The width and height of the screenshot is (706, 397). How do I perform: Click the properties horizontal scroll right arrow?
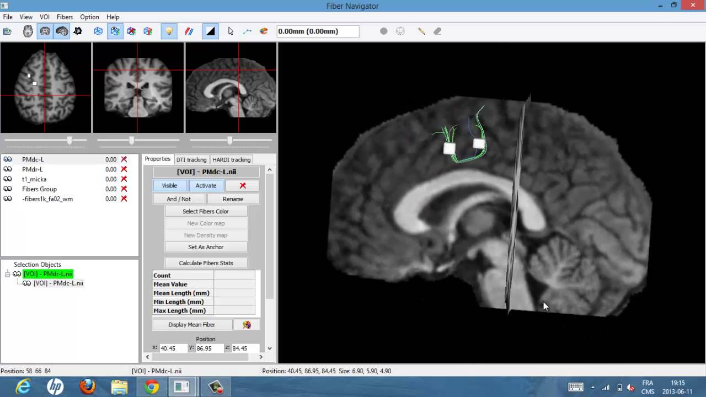(261, 357)
